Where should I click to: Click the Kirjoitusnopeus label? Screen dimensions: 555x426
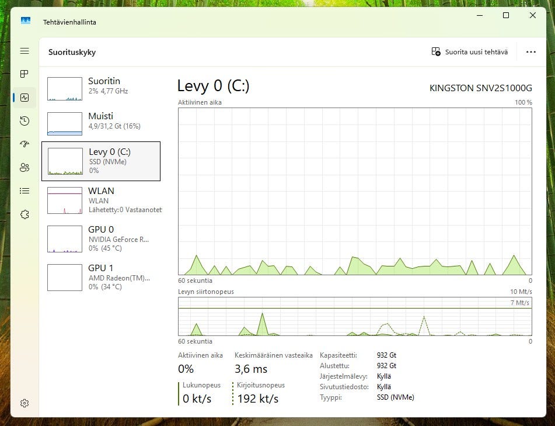click(261, 385)
